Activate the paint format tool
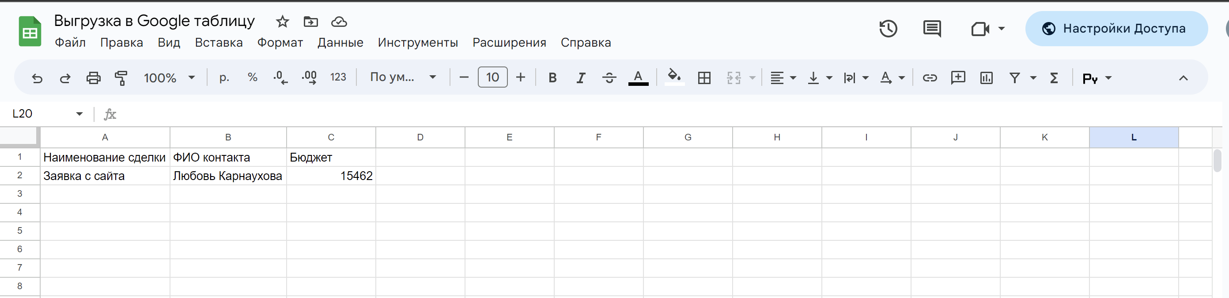 (x=121, y=77)
